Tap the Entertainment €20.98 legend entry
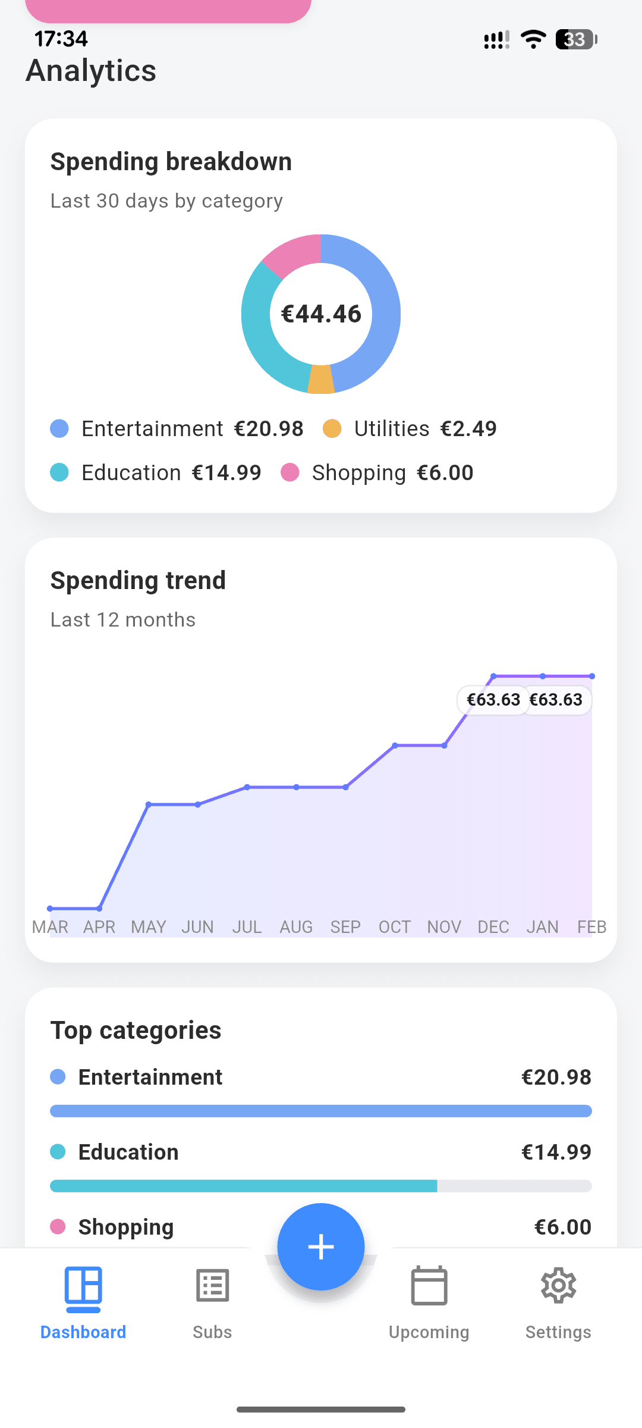This screenshot has width=642, height=1428. click(x=177, y=428)
